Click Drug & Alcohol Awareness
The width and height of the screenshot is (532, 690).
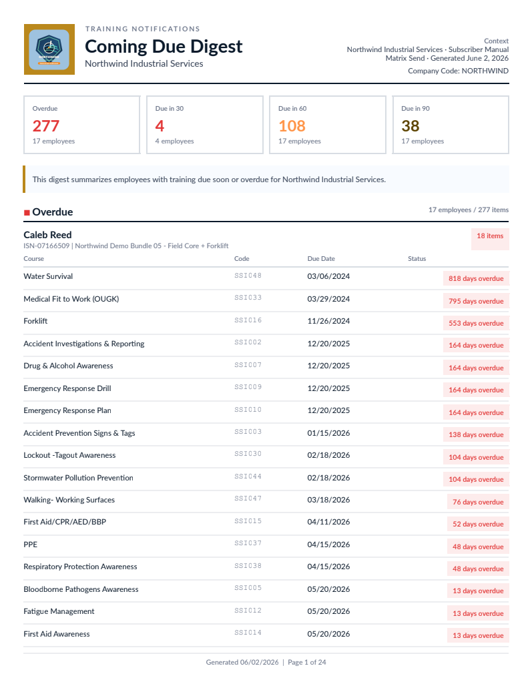coord(68,366)
